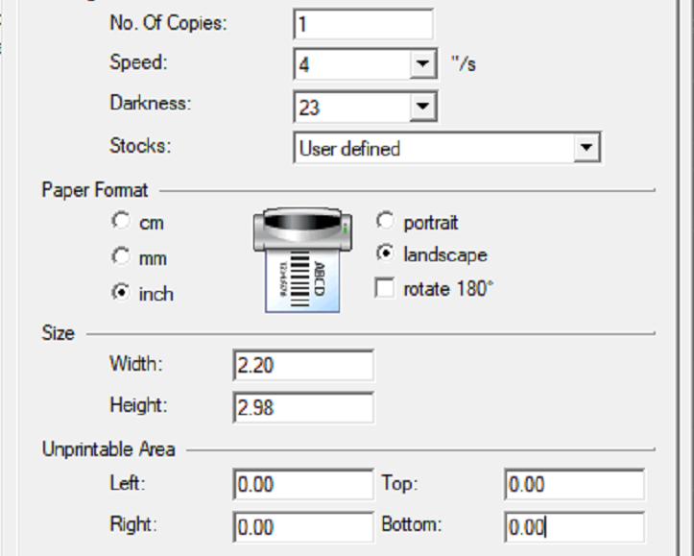694x556 pixels.
Task: Open the Stocks dropdown list
Action: coord(585,148)
